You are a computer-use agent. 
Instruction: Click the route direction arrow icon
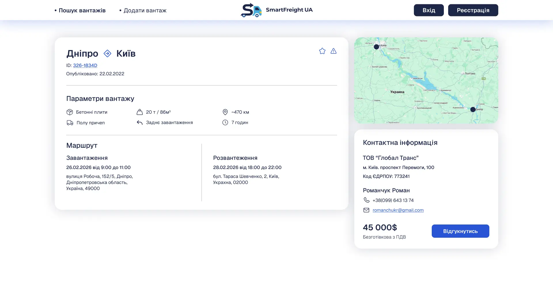pyautogui.click(x=107, y=53)
